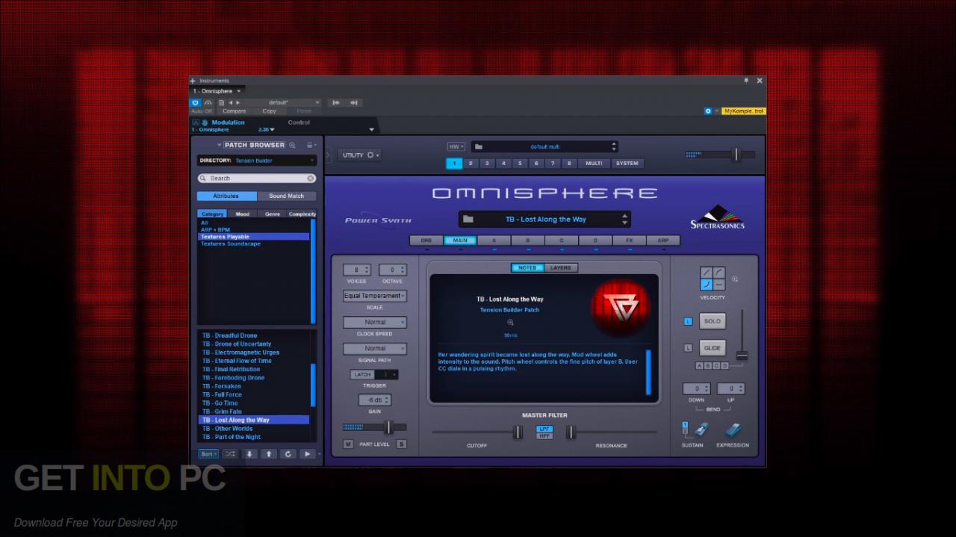Click the patch Search field
Image resolution: width=956 pixels, height=537 pixels.
click(x=257, y=179)
